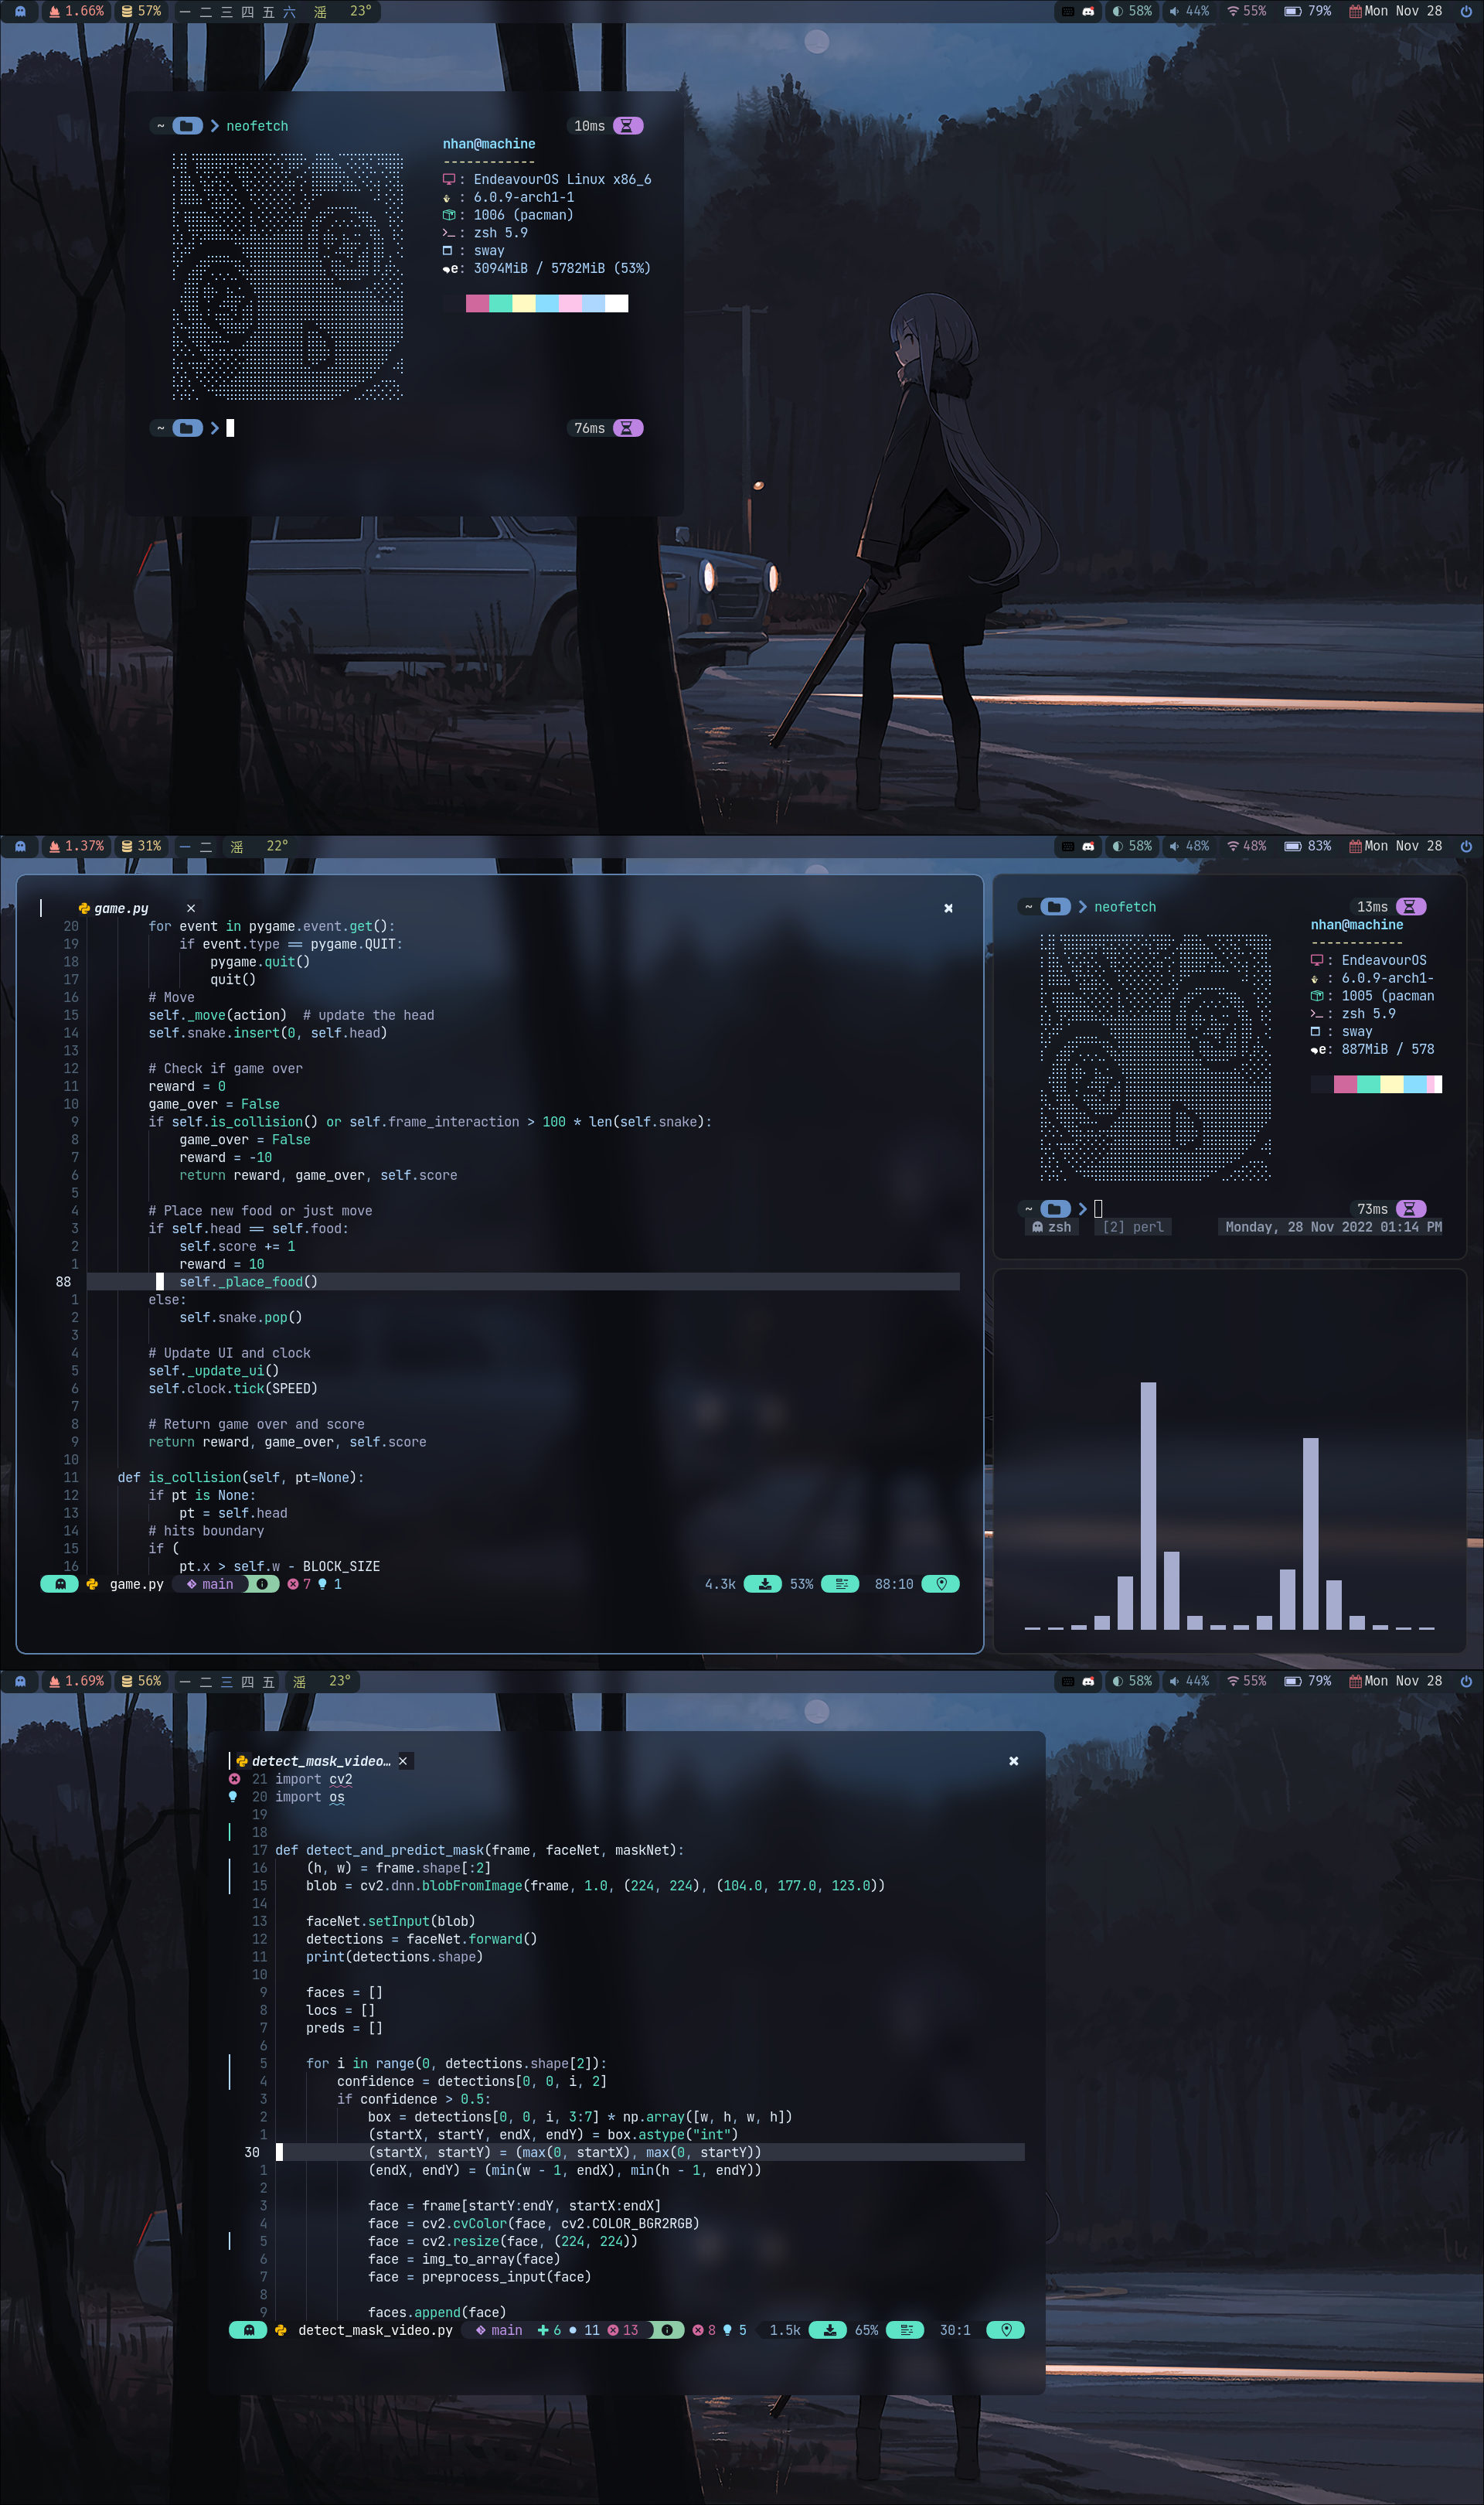Click the Discord tray icon beside the 83% battery bar
Viewport: 1484px width, 2505px height.
(x=1088, y=846)
